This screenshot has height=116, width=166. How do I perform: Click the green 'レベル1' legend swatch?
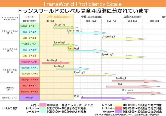tap(43, 108)
